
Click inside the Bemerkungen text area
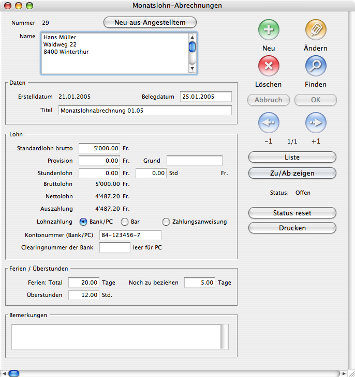[x=116, y=336]
